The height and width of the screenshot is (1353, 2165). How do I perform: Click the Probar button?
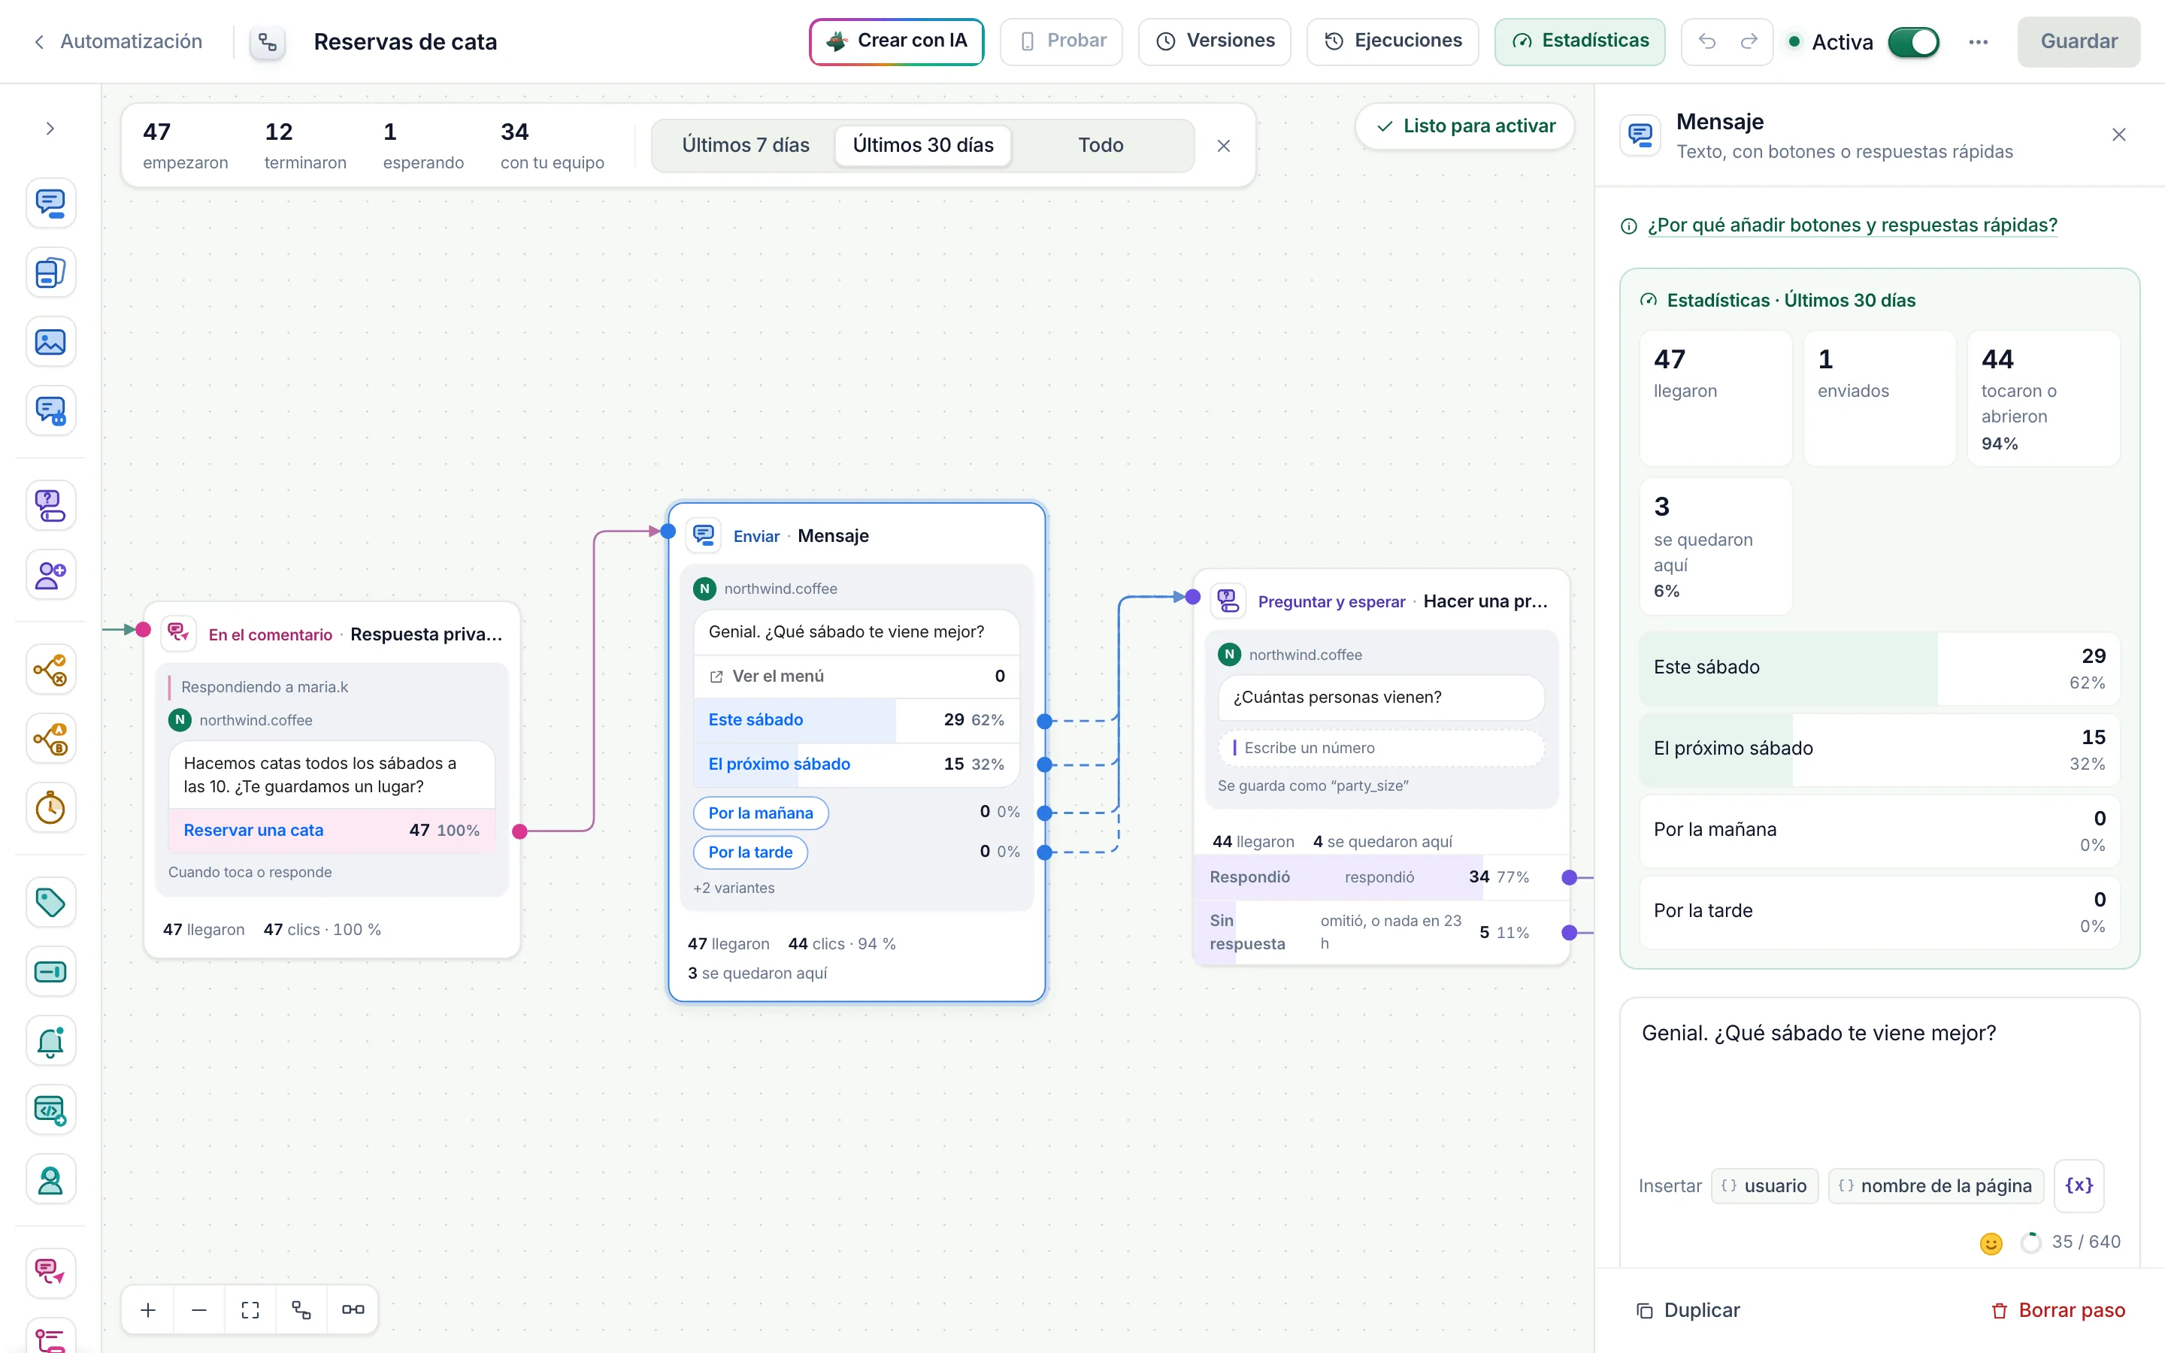(x=1061, y=41)
